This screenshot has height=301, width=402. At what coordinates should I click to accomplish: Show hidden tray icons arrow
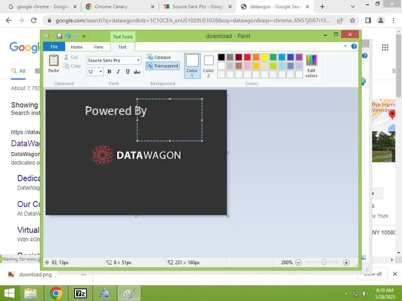coord(346,294)
